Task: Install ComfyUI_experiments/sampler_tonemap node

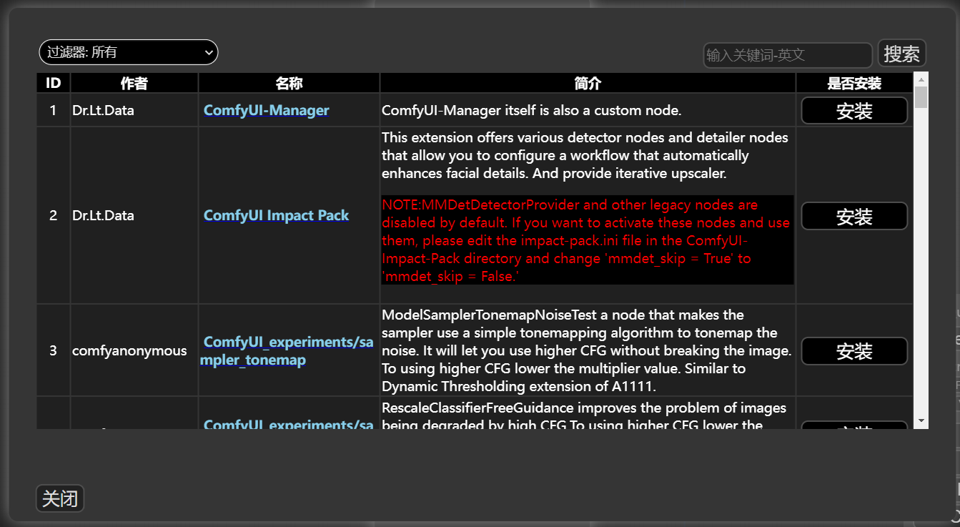Action: 853,351
